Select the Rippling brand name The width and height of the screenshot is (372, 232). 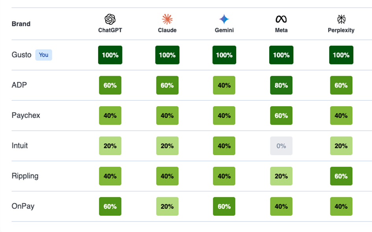click(25, 176)
